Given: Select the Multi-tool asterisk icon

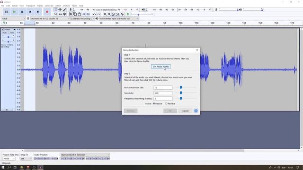Looking at the screenshot, I should (x=64, y=14).
